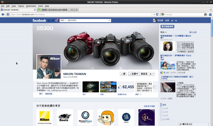Open the File menu
This screenshot has width=213, height=126.
[2, 6]
